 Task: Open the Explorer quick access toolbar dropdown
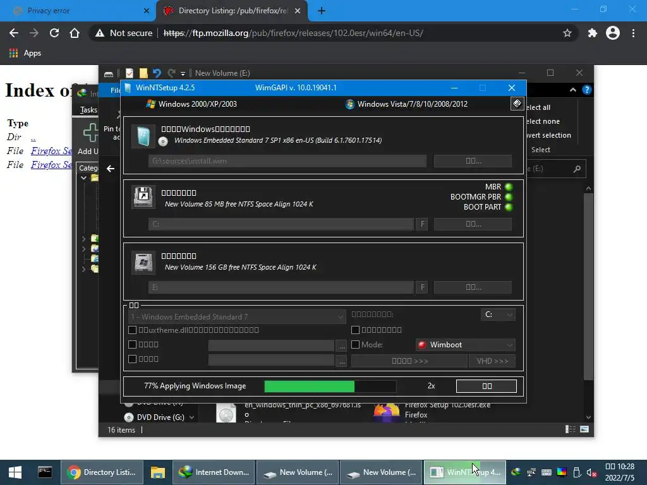point(183,73)
